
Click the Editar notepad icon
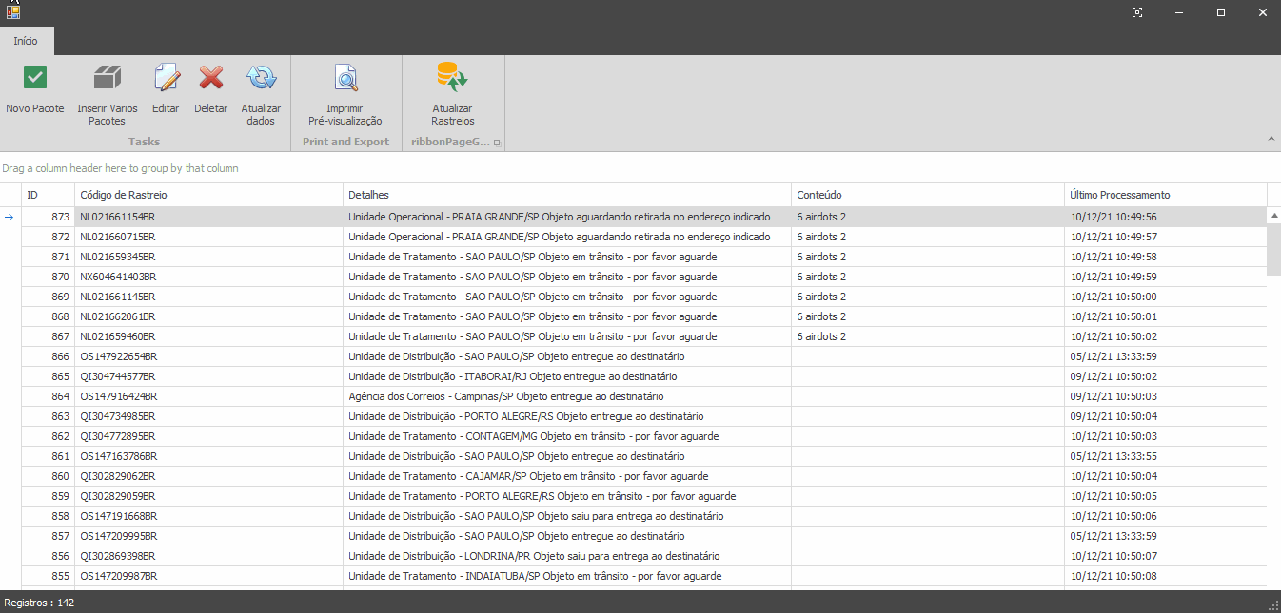pos(167,77)
